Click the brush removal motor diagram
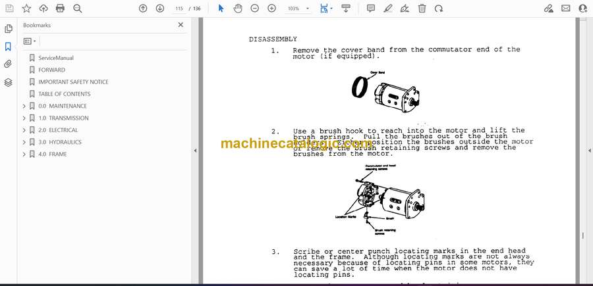 tap(380, 200)
